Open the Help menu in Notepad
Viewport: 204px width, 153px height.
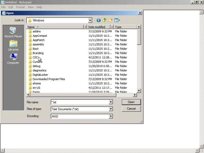[x=39, y=7]
